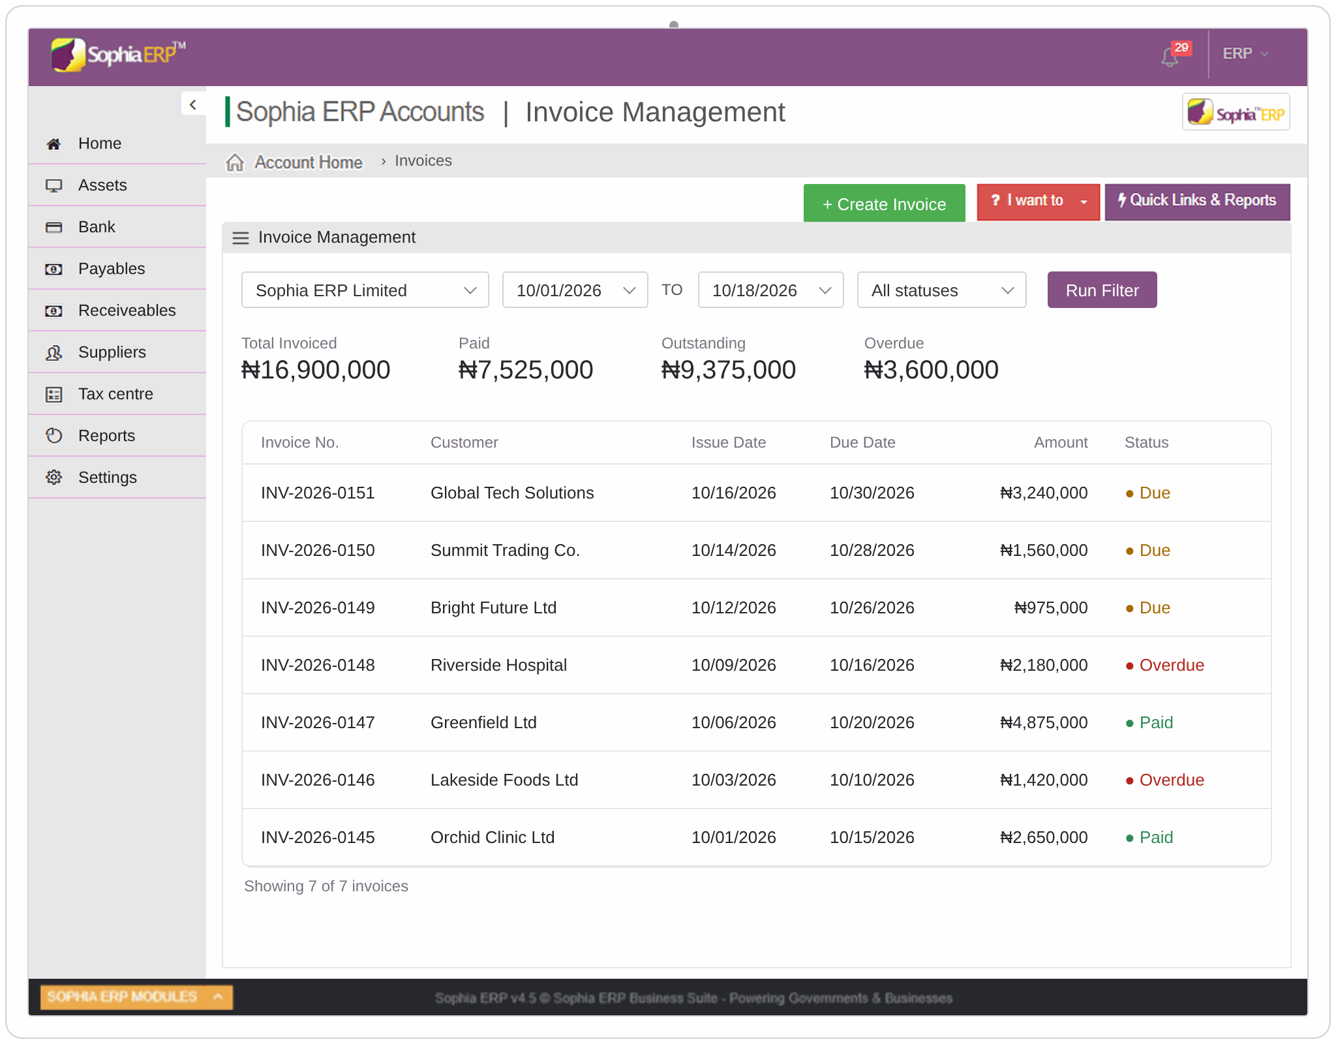Open the ERP user dropdown

(1245, 54)
